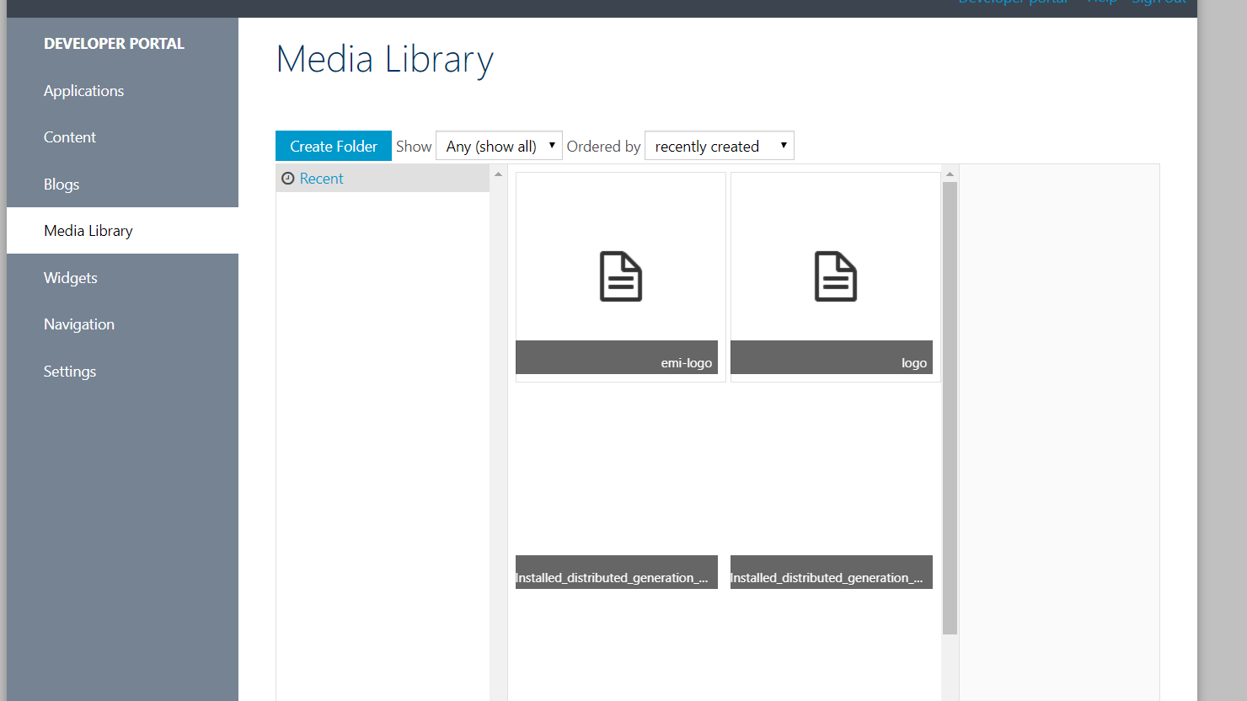Open the Show filter dropdown
Image resolution: width=1247 pixels, height=701 pixels.
(x=498, y=145)
